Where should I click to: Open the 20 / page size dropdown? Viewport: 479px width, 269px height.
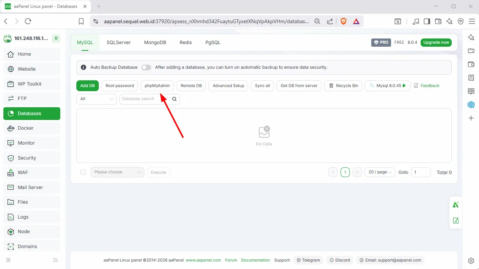(380, 172)
